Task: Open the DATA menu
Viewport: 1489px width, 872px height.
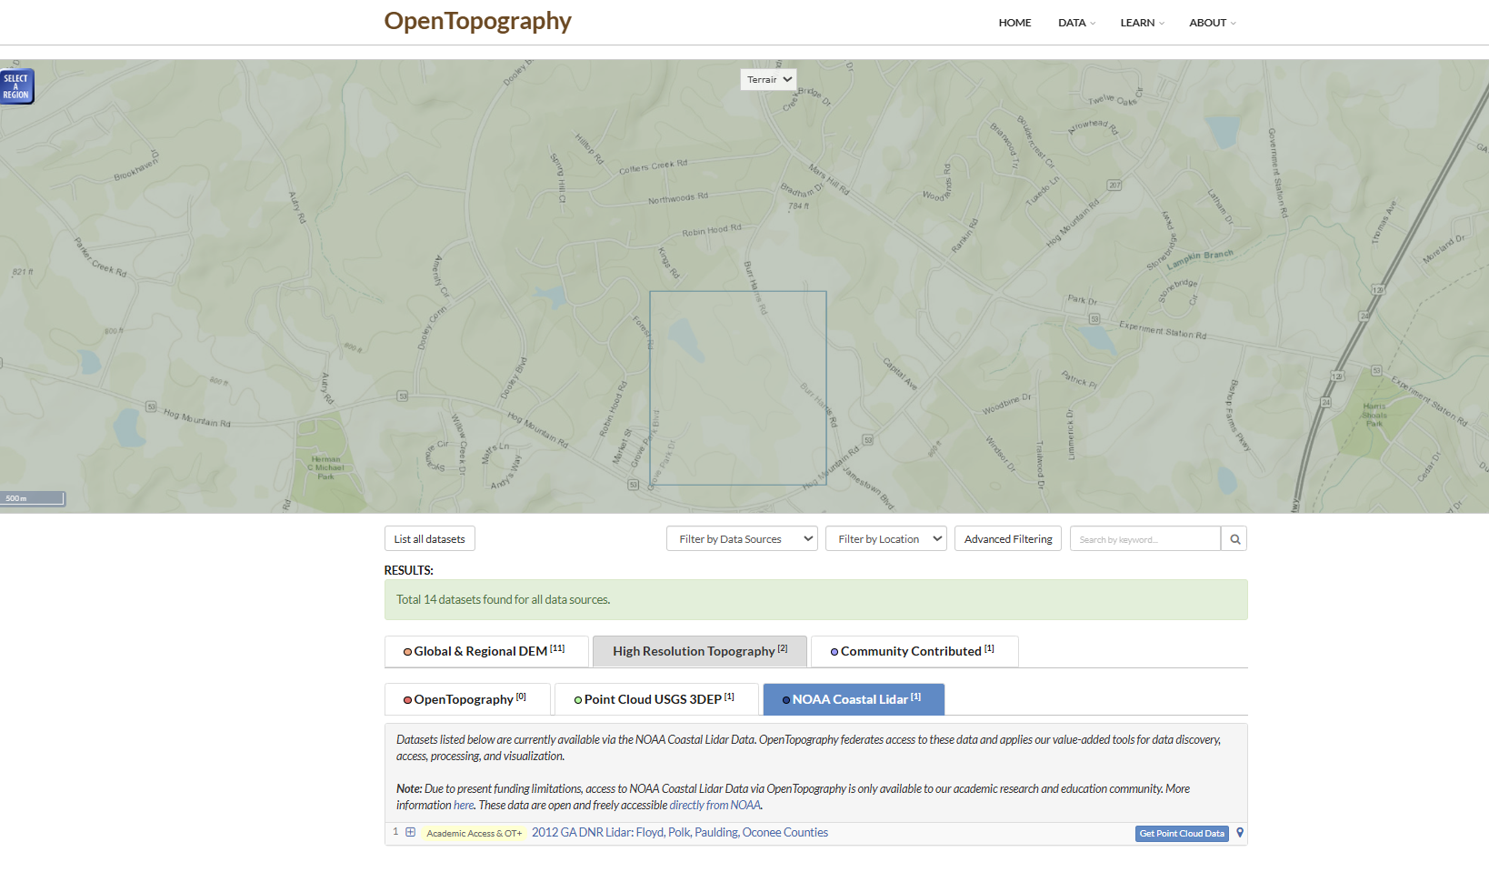Action: pos(1076,23)
